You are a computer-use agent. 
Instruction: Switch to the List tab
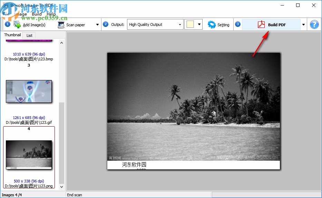[29, 36]
